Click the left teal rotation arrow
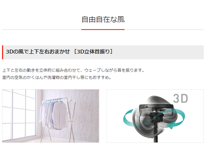Screen dimensions: 207x157 [129, 118]
